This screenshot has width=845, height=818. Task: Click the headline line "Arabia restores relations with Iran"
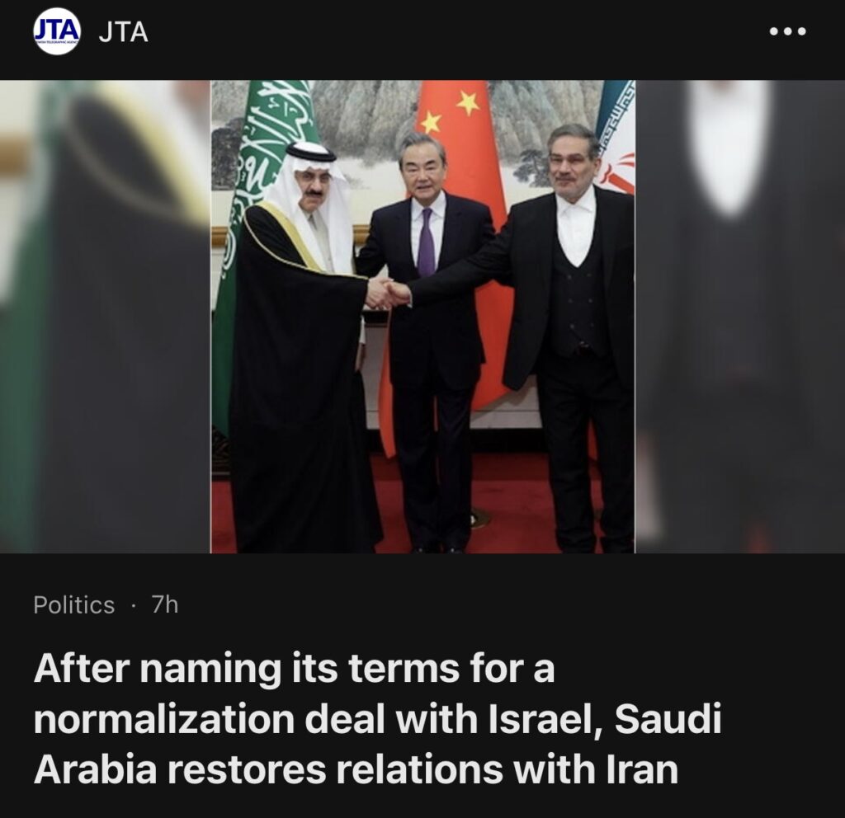tap(356, 769)
